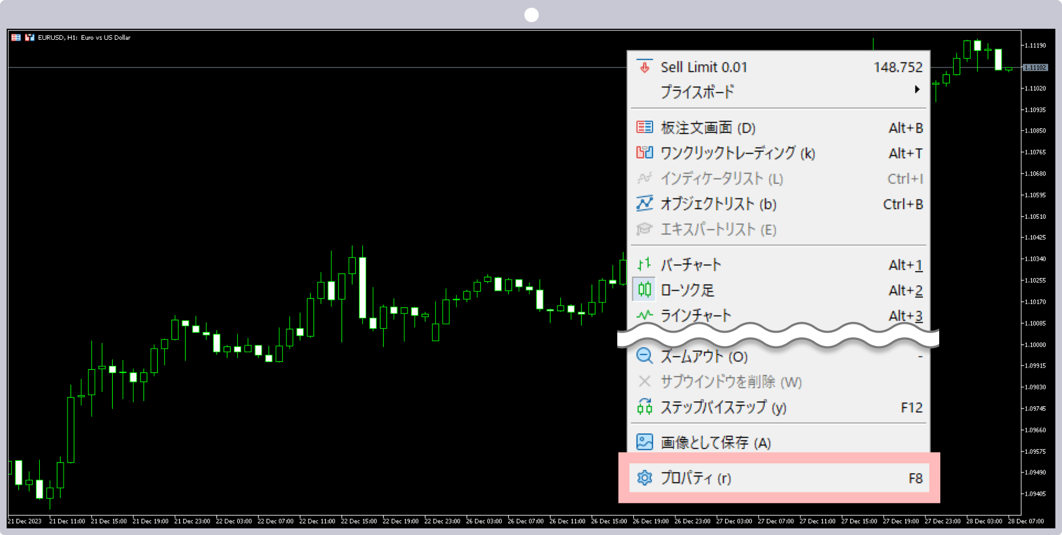The height and width of the screenshot is (535, 1062).
Task: Click the Ctrl+B shortcut label
Action: tap(903, 204)
